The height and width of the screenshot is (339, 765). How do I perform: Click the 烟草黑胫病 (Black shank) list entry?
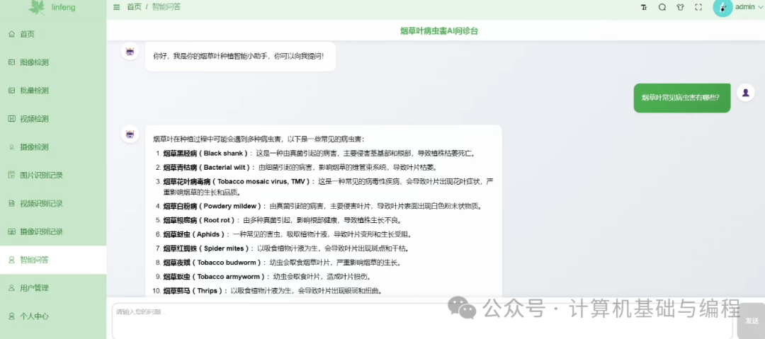(319, 153)
